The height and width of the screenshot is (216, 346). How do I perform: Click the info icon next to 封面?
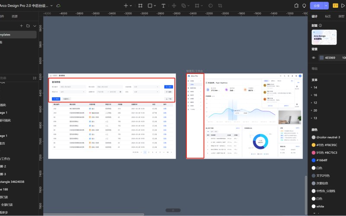click(320, 25)
